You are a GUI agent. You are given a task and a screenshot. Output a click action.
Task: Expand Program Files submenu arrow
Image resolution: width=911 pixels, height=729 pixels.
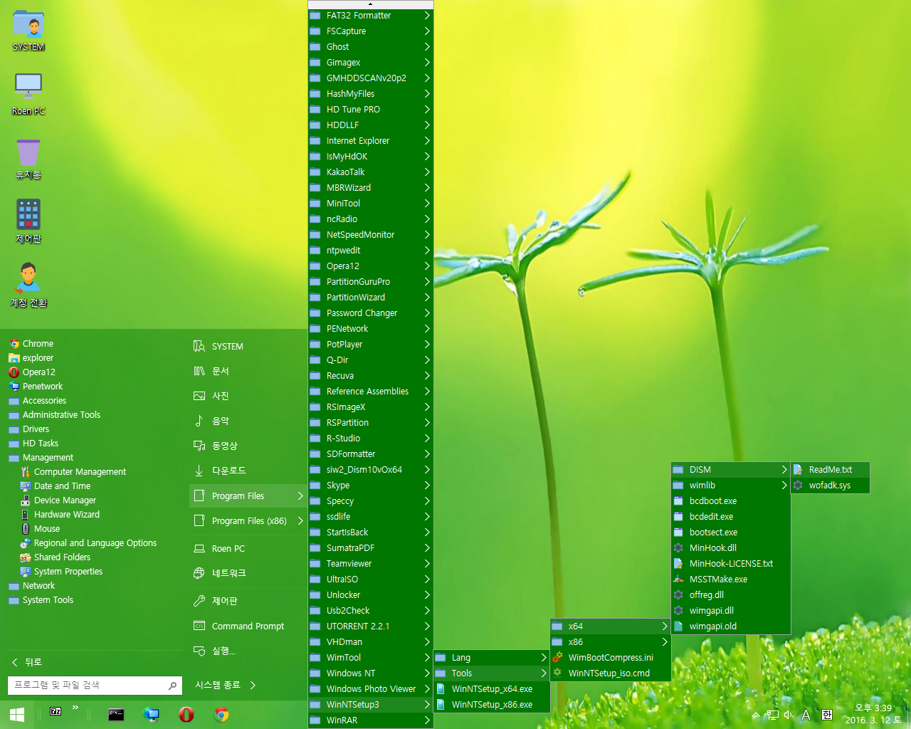300,496
